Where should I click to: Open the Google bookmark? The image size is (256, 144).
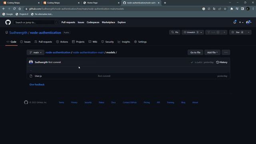[x=8, y=14]
